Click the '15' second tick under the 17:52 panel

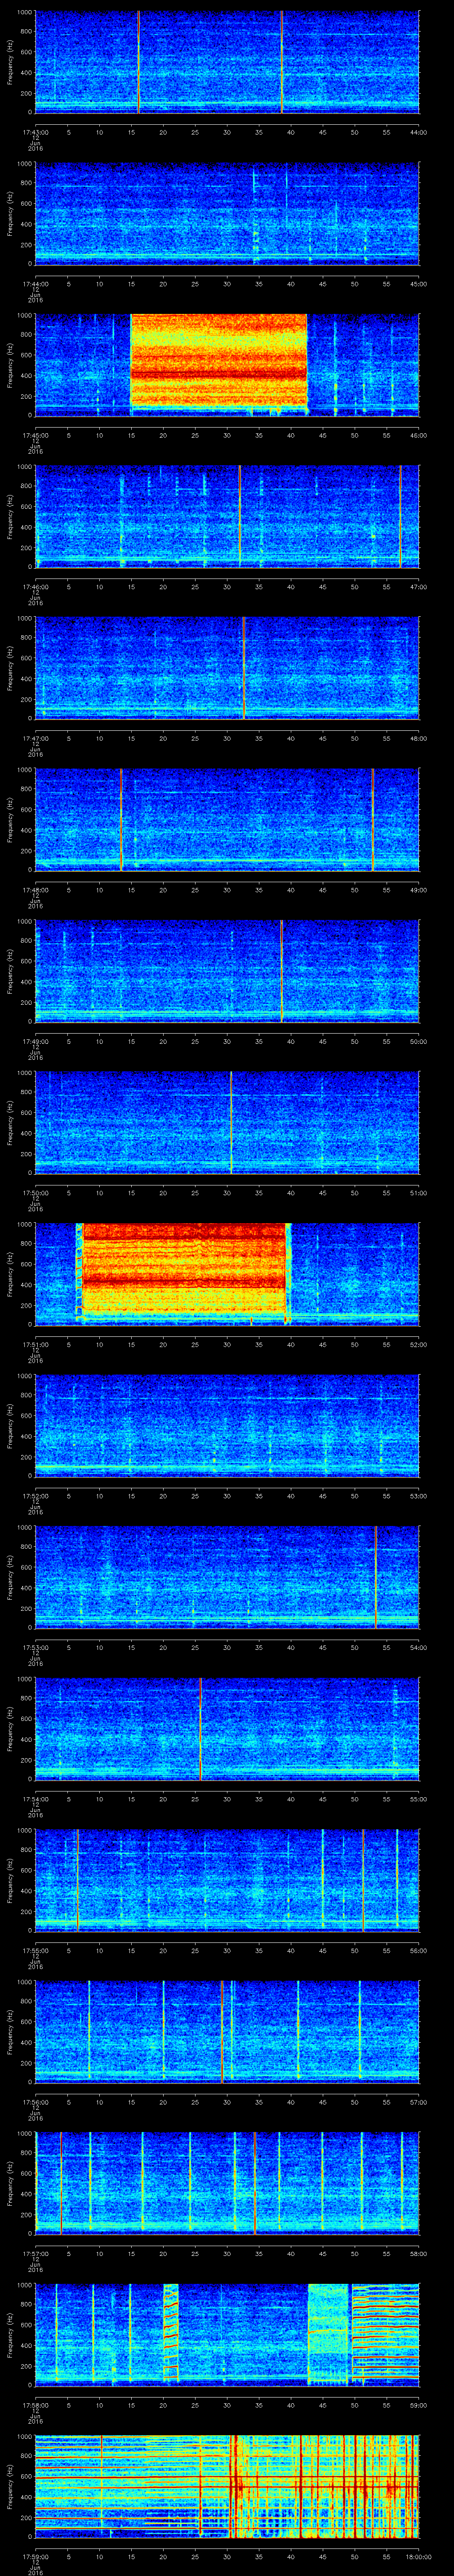[x=132, y=1495]
